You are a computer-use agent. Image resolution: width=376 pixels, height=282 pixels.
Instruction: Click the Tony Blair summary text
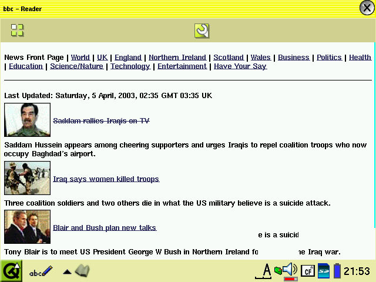tap(172, 252)
